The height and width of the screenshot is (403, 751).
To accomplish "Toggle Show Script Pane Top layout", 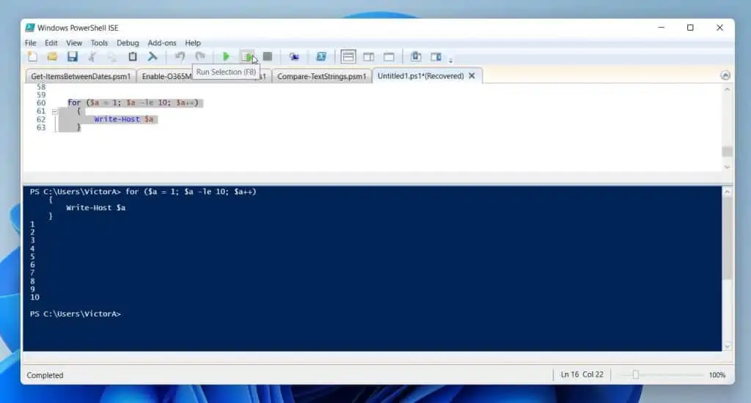I will pyautogui.click(x=348, y=56).
